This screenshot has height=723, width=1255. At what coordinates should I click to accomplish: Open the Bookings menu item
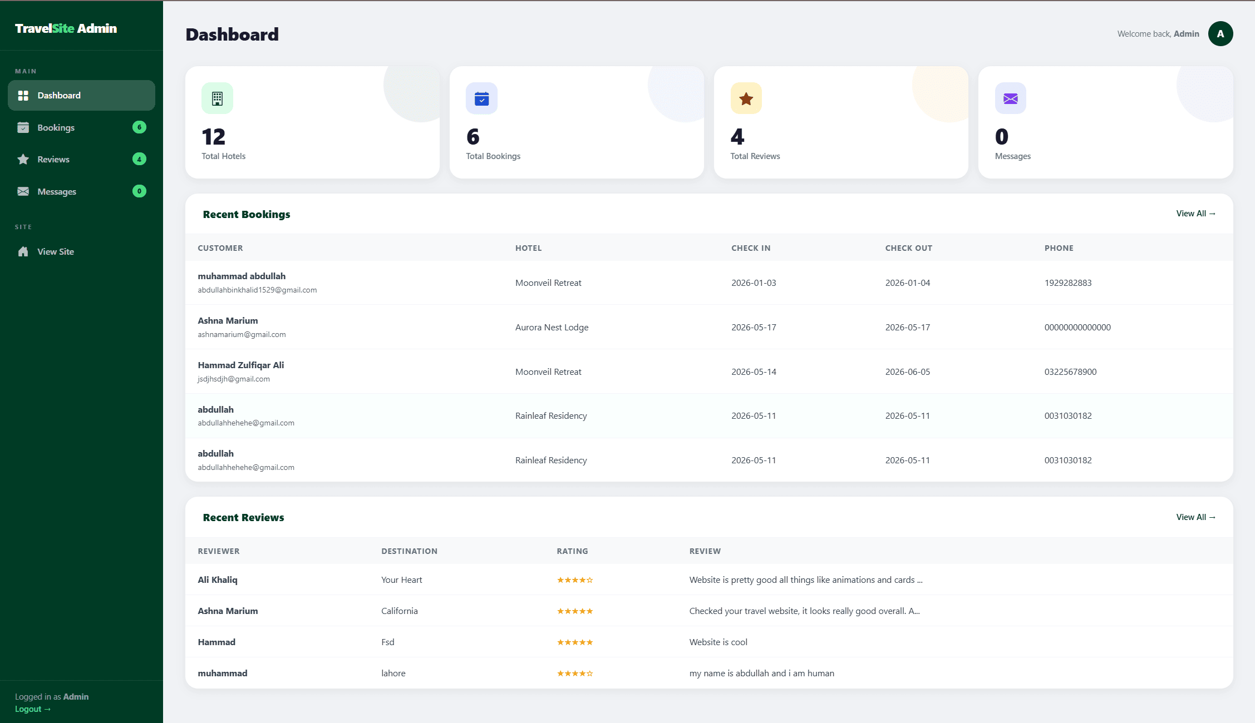pos(81,127)
